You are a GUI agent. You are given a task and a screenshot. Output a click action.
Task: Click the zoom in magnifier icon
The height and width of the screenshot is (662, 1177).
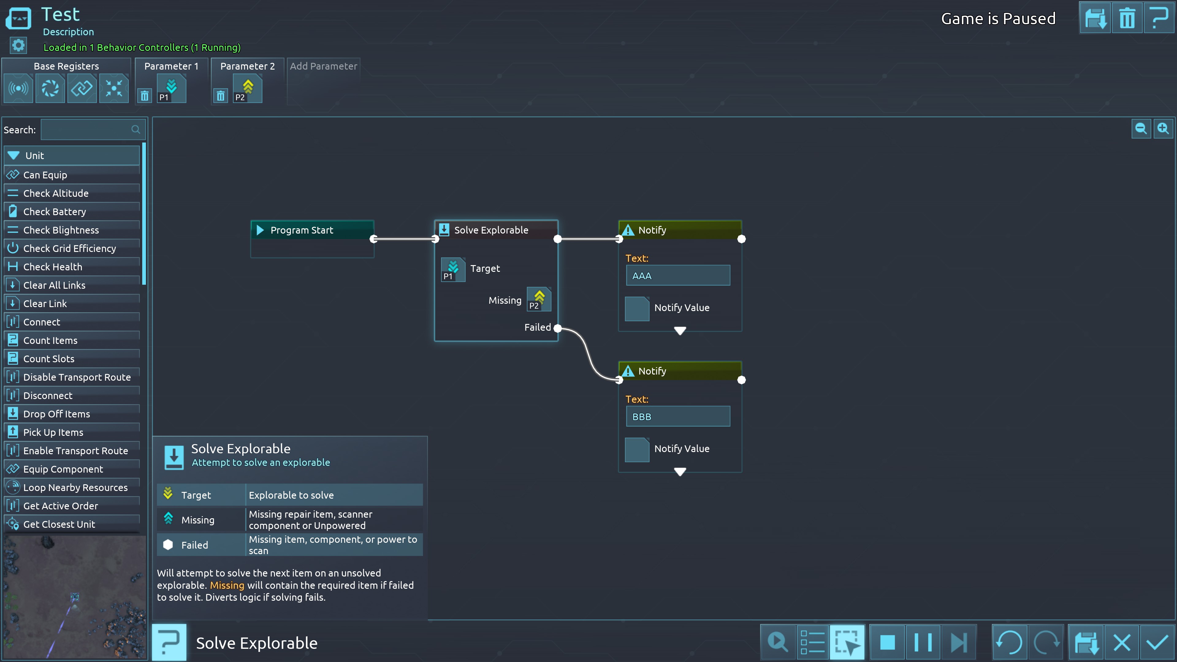[x=1163, y=128]
